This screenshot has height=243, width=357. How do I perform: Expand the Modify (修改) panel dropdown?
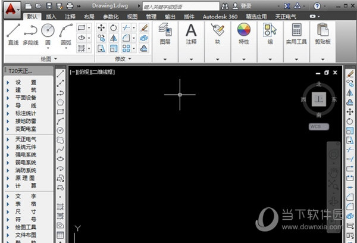coord(123,59)
